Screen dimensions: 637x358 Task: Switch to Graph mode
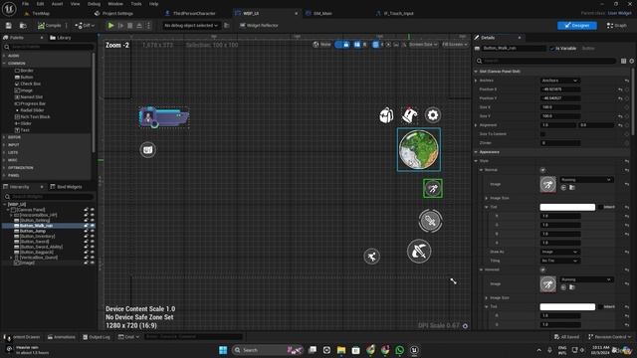pyautogui.click(x=617, y=26)
